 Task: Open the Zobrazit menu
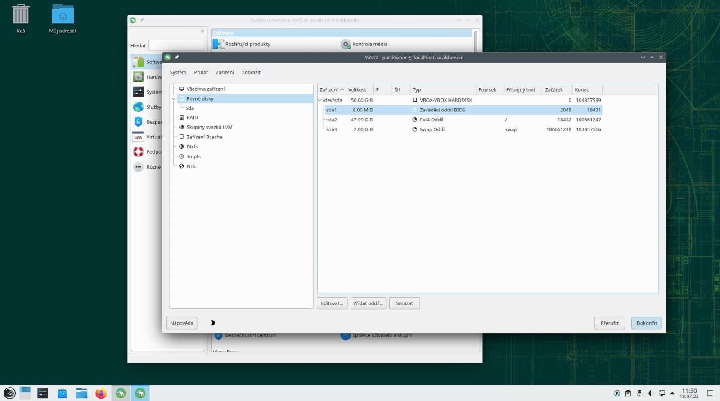(x=251, y=72)
